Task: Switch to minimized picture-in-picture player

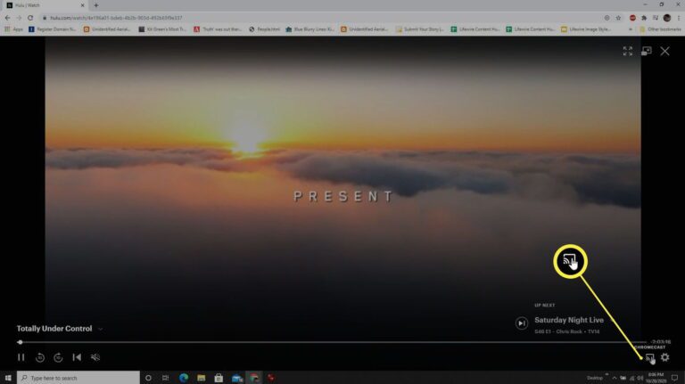Action: [x=647, y=51]
